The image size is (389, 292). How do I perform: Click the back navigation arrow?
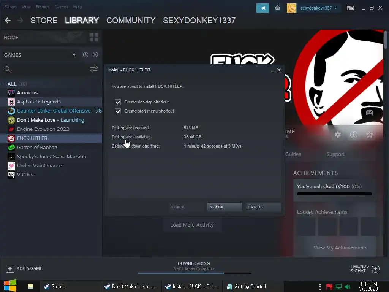(x=8, y=21)
